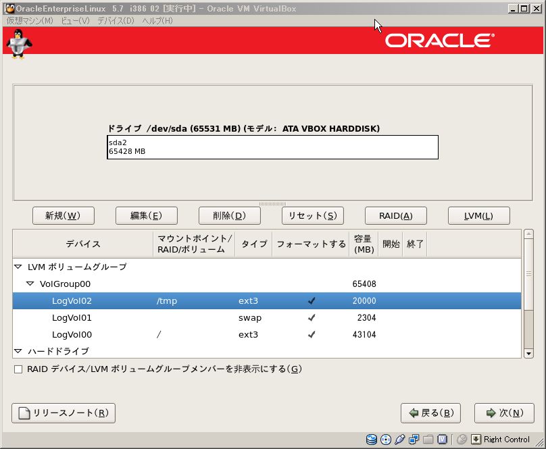Click the 終了 column header

[x=415, y=244]
